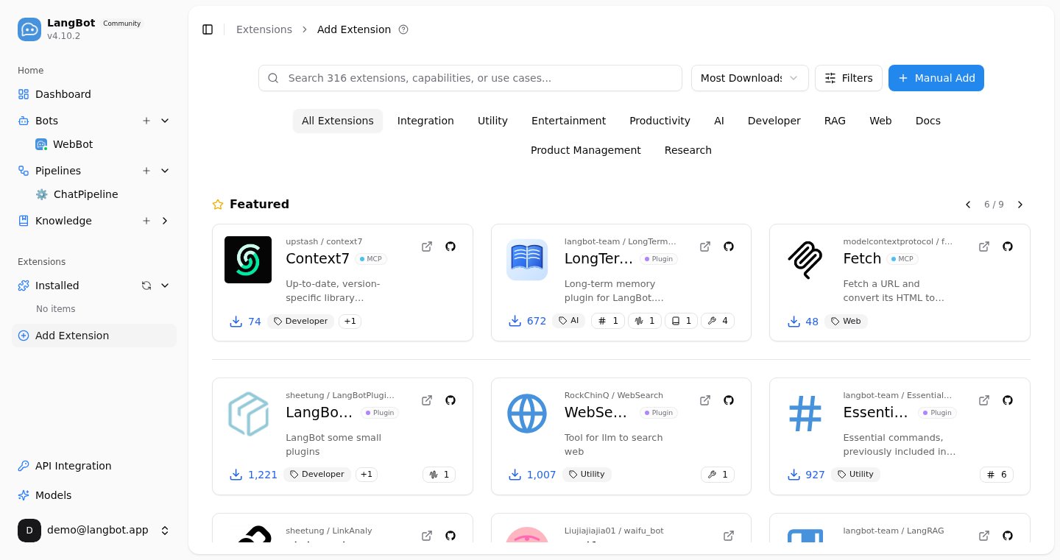
Task: Add a new bot with plus icon
Action: tap(146, 121)
